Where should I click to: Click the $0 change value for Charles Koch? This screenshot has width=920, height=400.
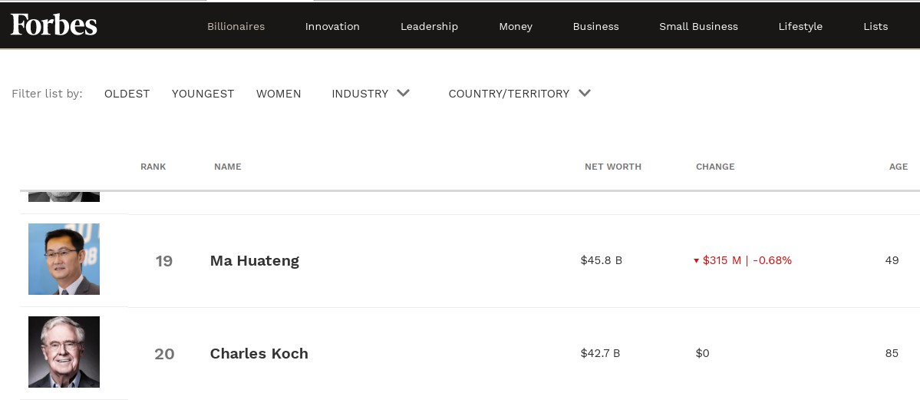[x=702, y=353]
